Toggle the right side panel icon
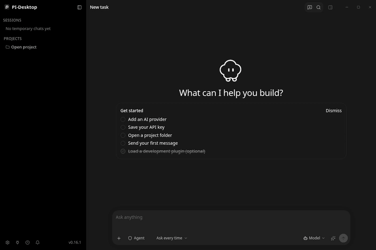Image resolution: width=376 pixels, height=250 pixels. click(330, 8)
